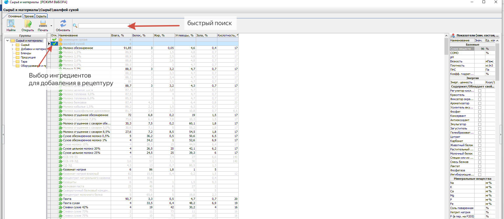
Task: Open the Скрыть tab
Action: (41, 16)
